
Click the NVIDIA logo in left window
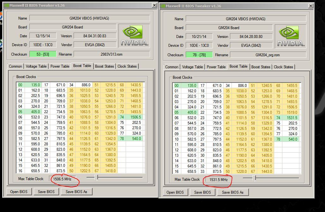pos(134,35)
